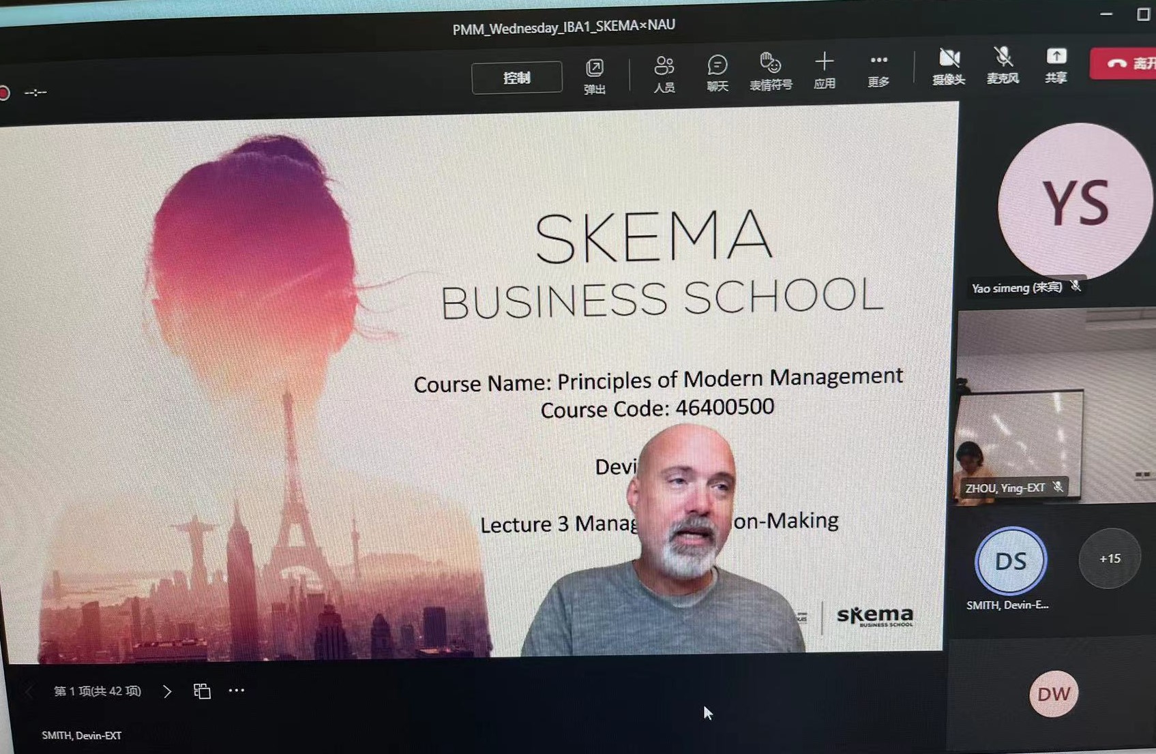The image size is (1156, 754).
Task: Click the Pop out (弹出) icon
Action: pyautogui.click(x=594, y=75)
